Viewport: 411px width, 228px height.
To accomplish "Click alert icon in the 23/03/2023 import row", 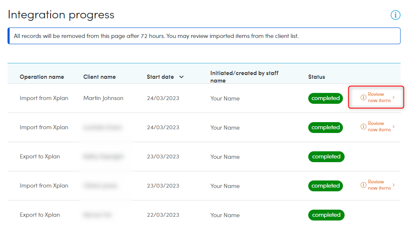I will click(x=363, y=185).
